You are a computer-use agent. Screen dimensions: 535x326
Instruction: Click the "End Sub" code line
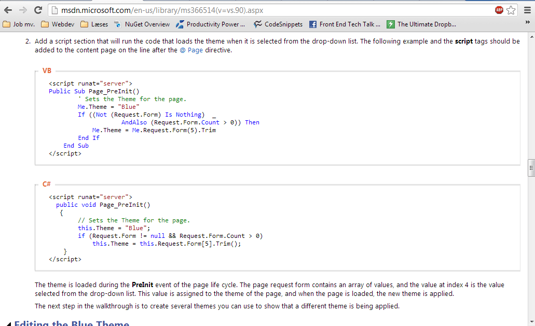coord(76,146)
